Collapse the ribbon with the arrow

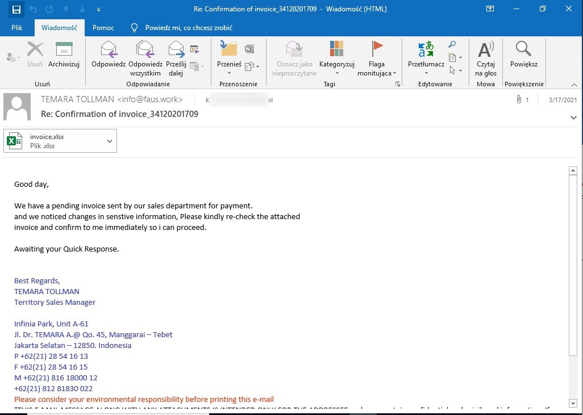[574, 85]
